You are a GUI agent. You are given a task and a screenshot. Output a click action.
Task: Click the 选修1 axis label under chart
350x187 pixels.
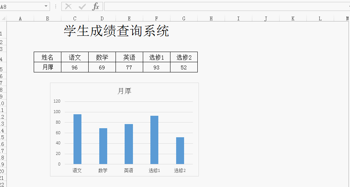click(x=155, y=170)
